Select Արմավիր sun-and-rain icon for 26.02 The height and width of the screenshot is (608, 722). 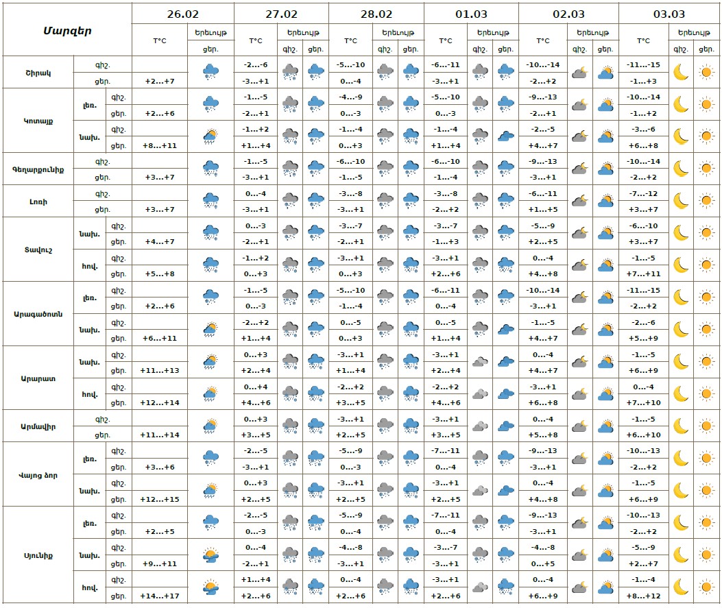[210, 426]
